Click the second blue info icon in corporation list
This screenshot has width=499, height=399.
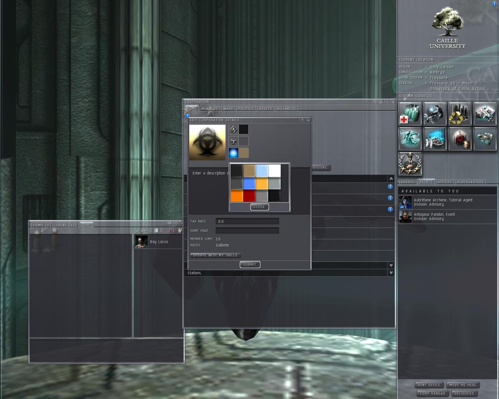(x=390, y=198)
